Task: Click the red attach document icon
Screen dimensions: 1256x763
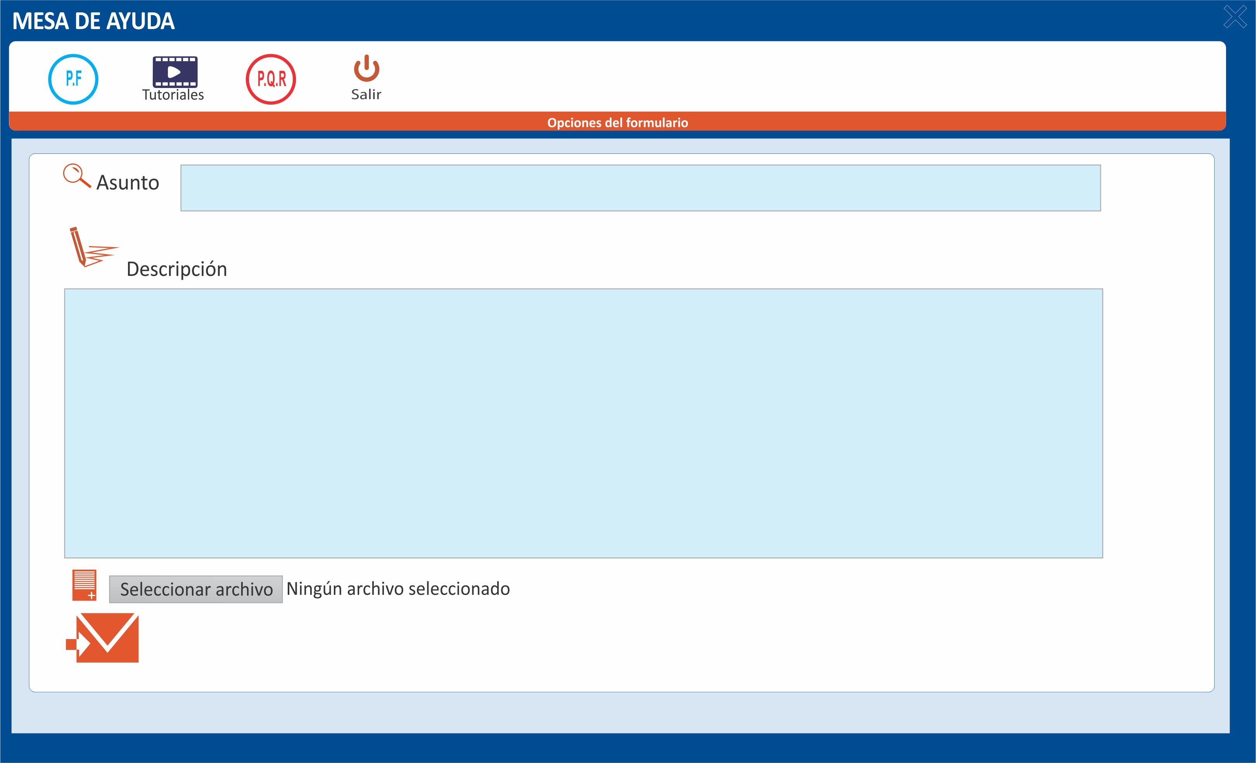Action: click(x=84, y=585)
